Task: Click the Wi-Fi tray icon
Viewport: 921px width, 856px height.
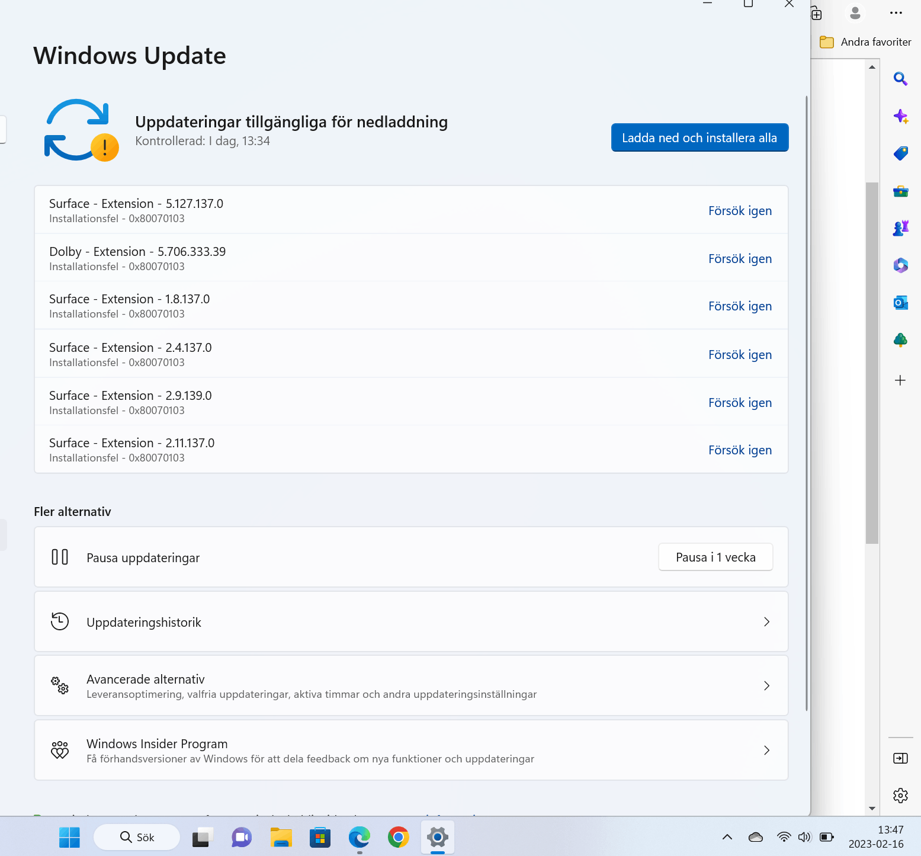Action: pyautogui.click(x=784, y=837)
